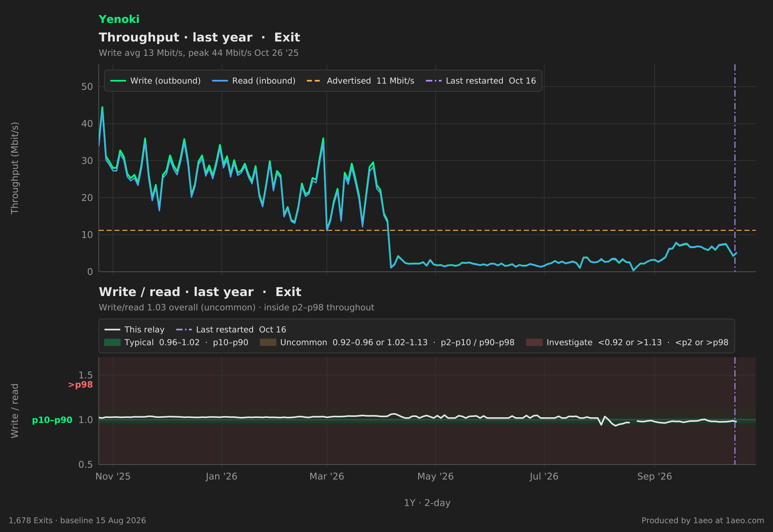Click the 50 tick on throughput axis
The height and width of the screenshot is (532, 773).
coord(87,87)
